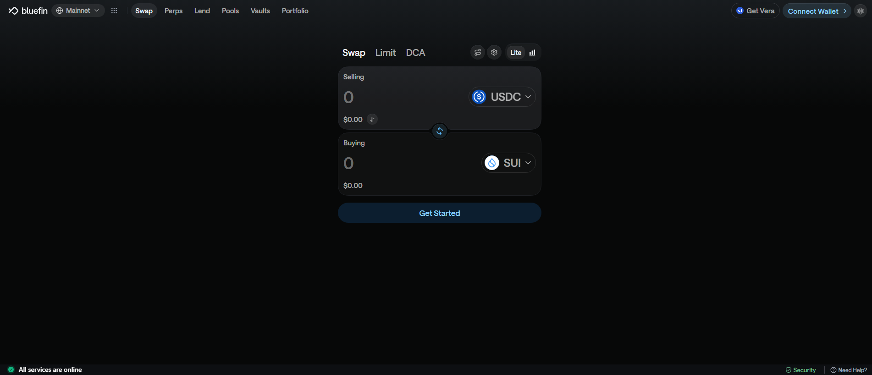Click the Get Started button
This screenshot has height=375, width=872.
[x=440, y=213]
